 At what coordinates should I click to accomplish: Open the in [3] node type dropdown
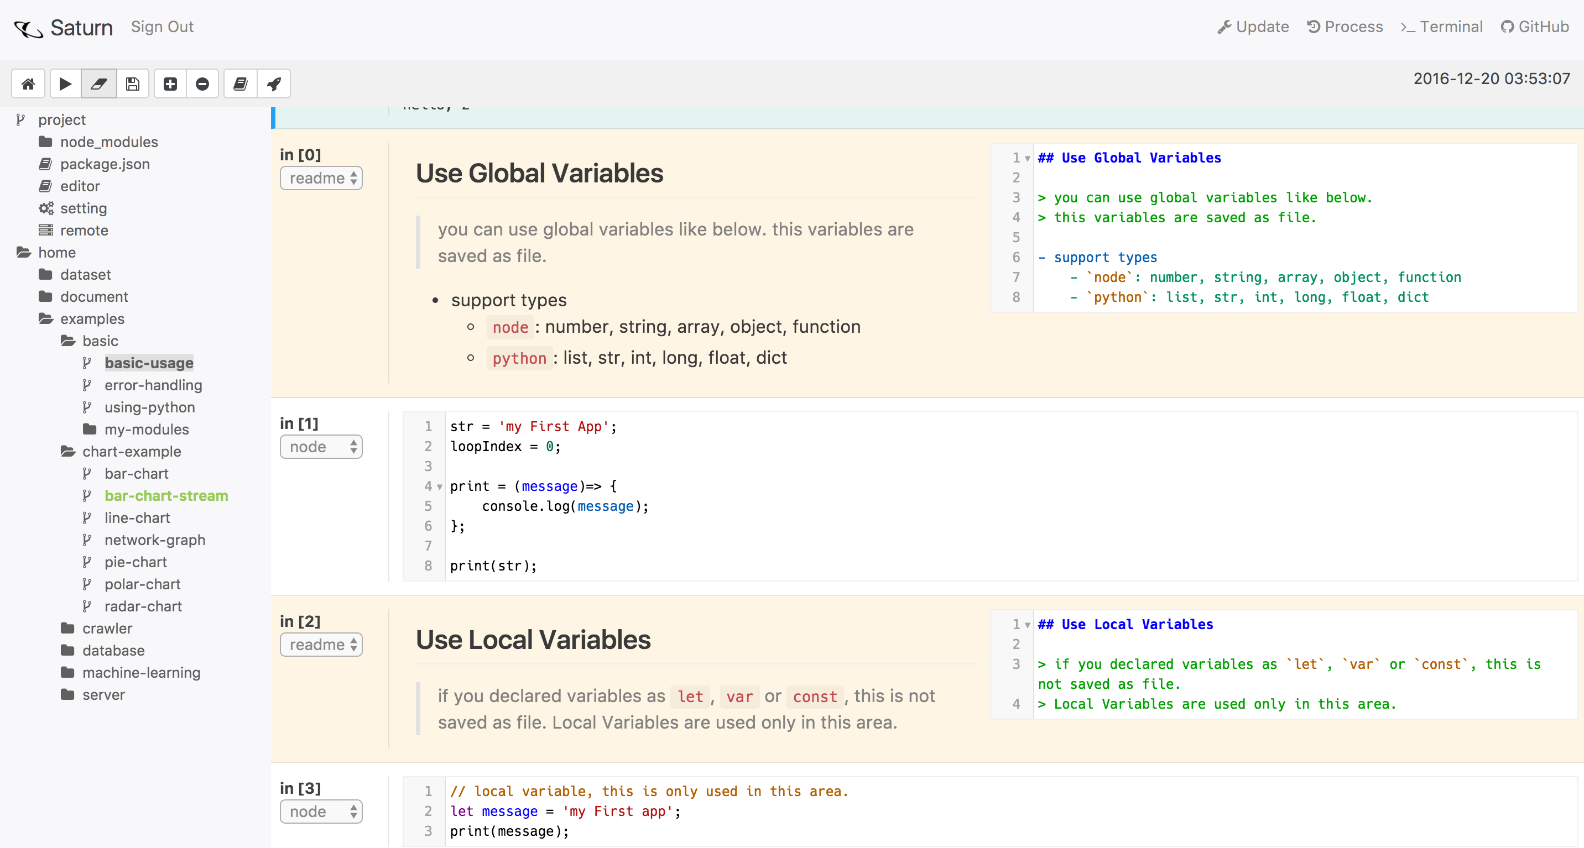click(x=321, y=812)
